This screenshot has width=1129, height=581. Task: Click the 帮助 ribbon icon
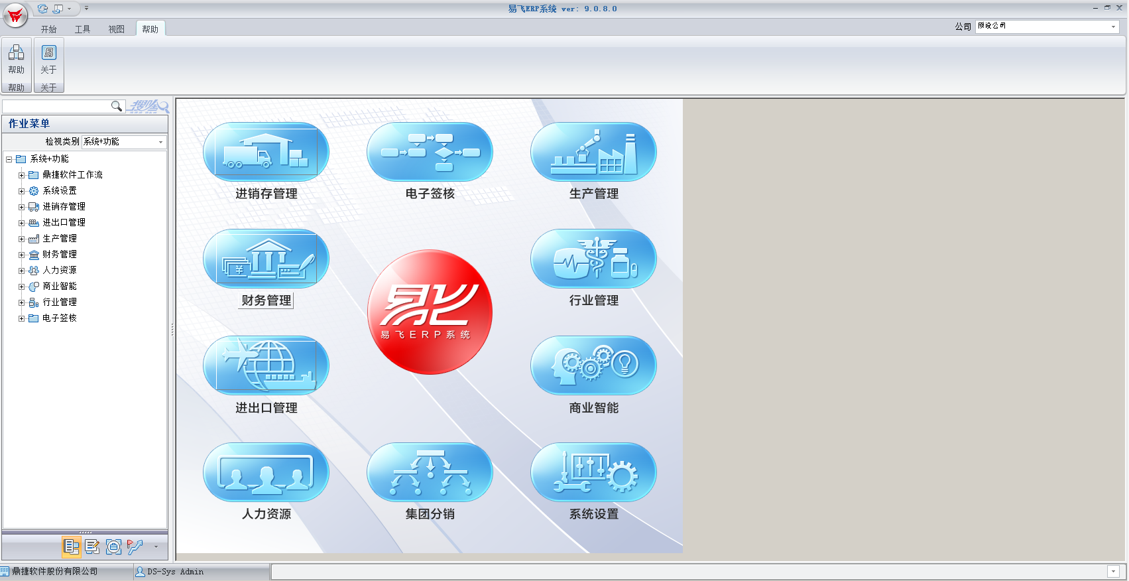coord(17,59)
